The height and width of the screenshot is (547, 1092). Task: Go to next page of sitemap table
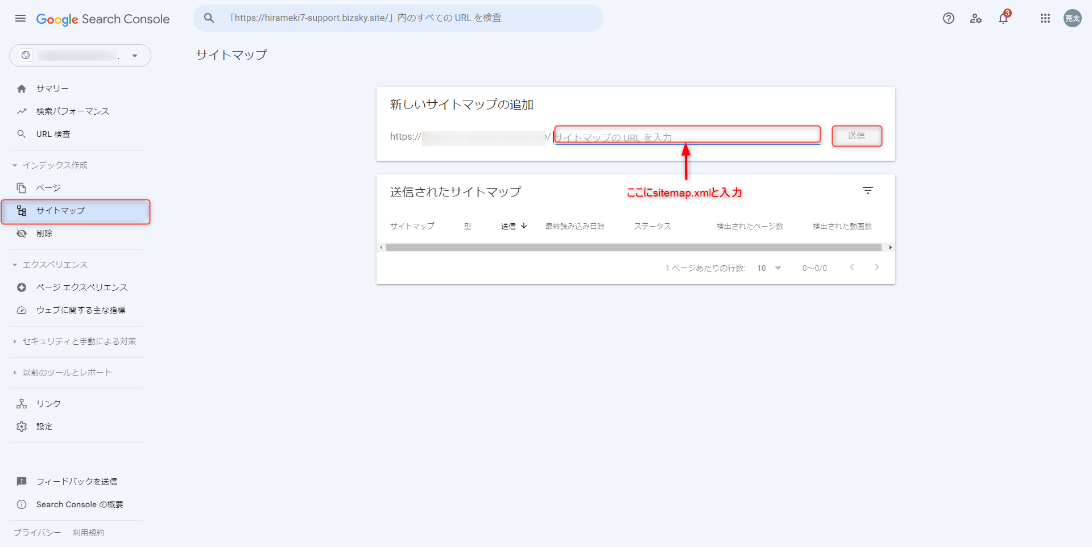877,268
